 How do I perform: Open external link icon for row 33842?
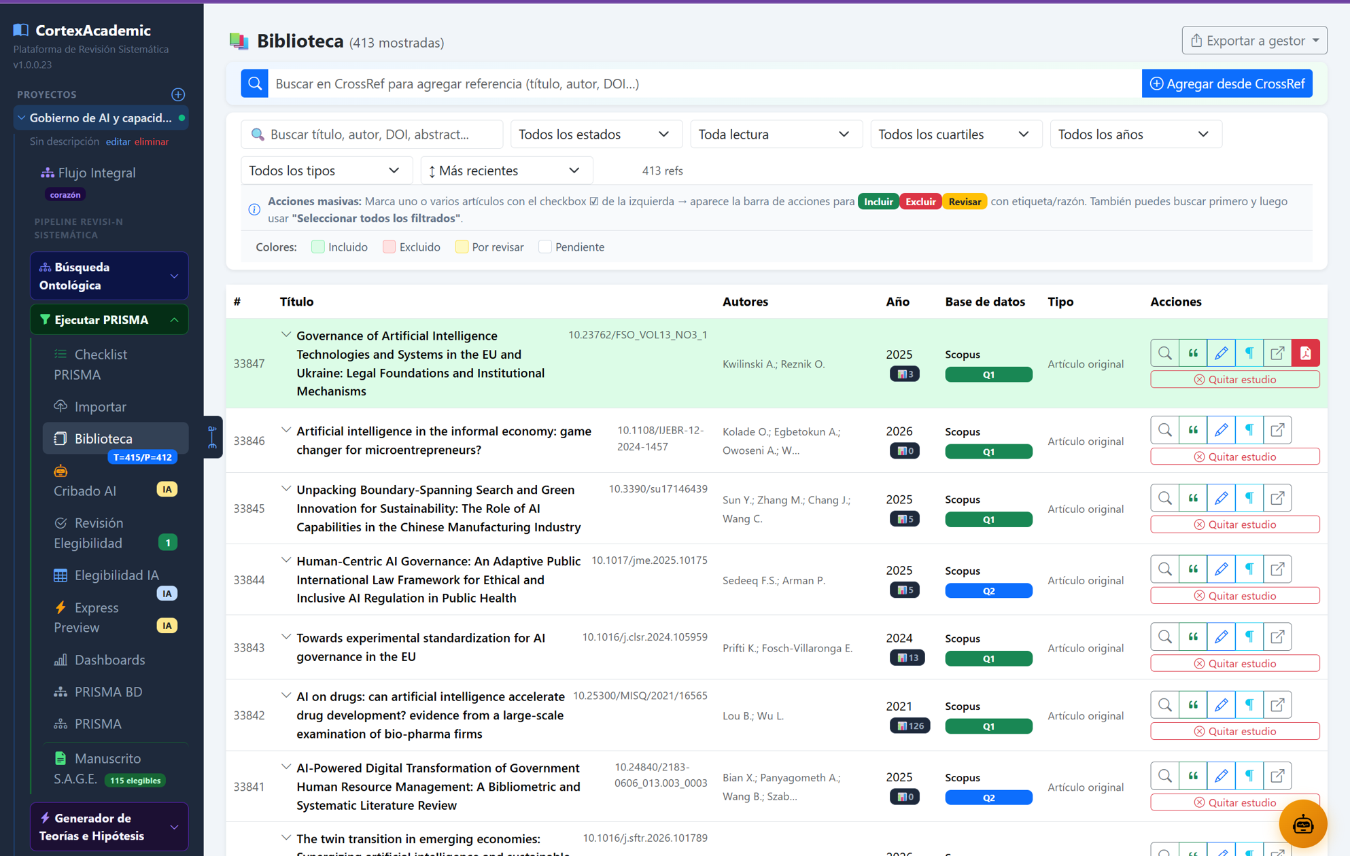[1277, 705]
